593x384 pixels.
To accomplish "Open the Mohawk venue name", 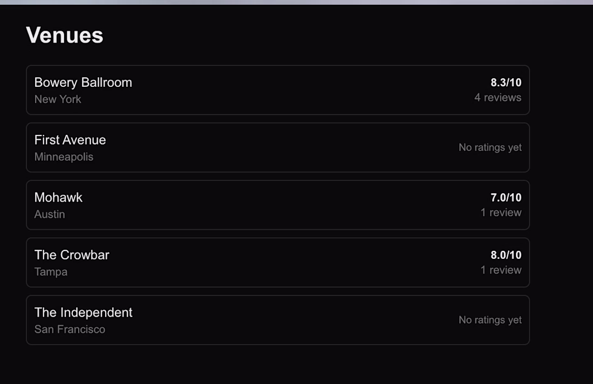I will 58,197.
